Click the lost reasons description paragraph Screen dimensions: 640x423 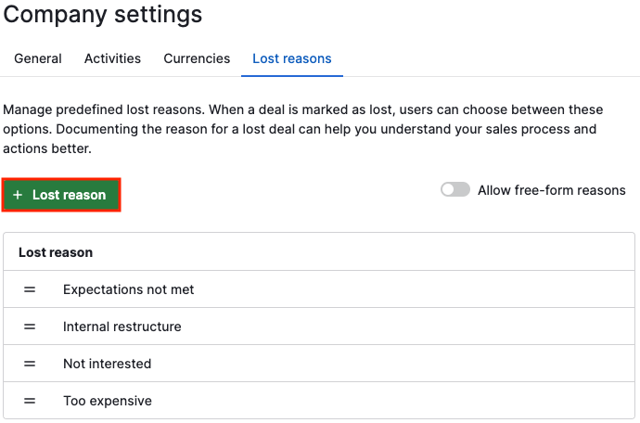click(303, 129)
